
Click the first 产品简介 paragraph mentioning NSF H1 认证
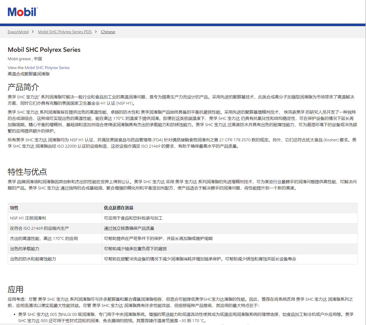(181, 100)
